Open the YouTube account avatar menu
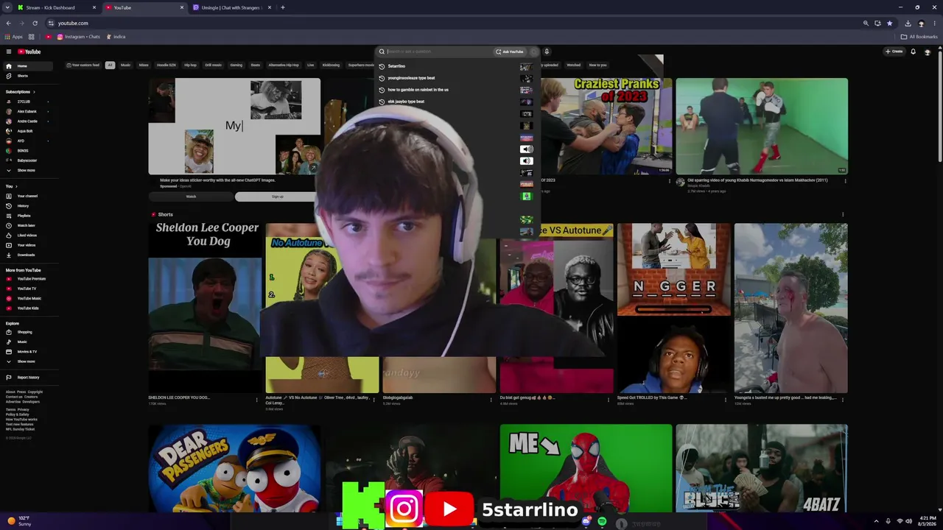943x530 pixels. 928,52
